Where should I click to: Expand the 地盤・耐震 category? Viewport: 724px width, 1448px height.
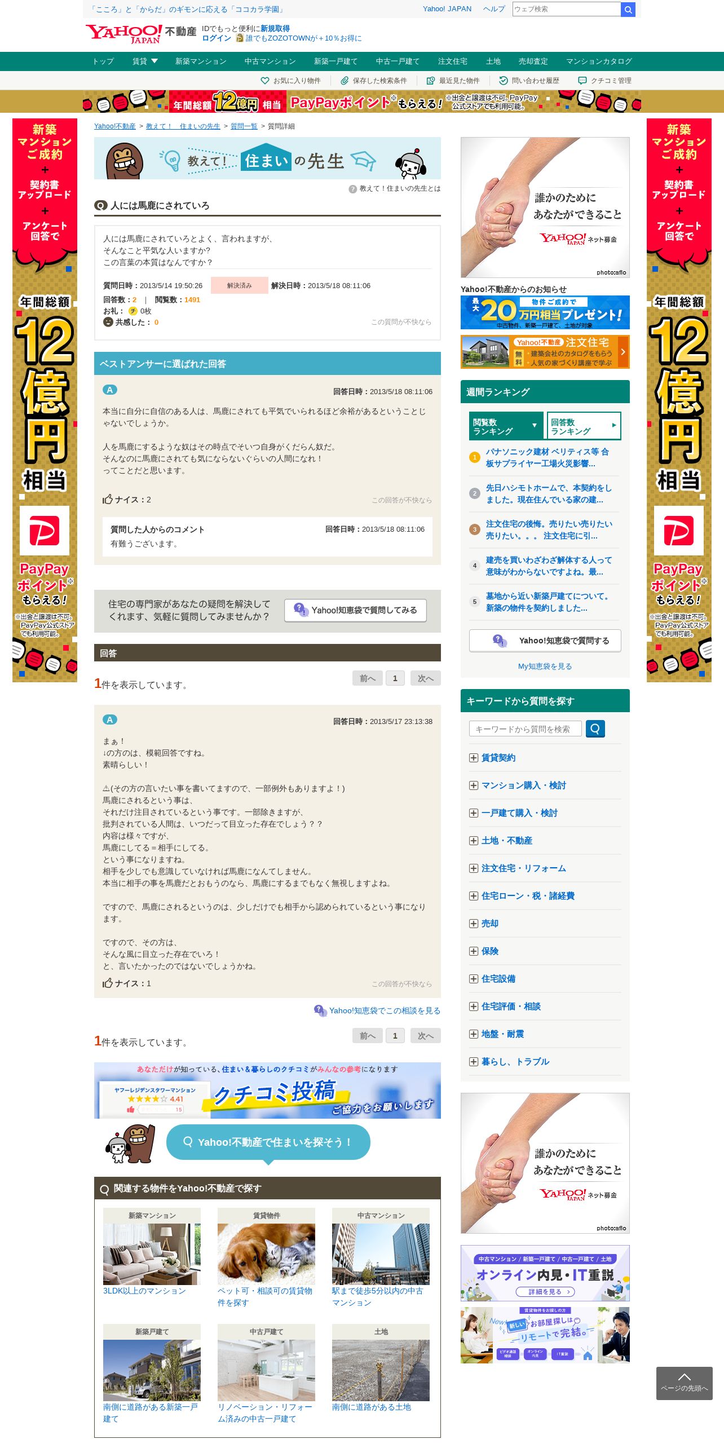(474, 1034)
